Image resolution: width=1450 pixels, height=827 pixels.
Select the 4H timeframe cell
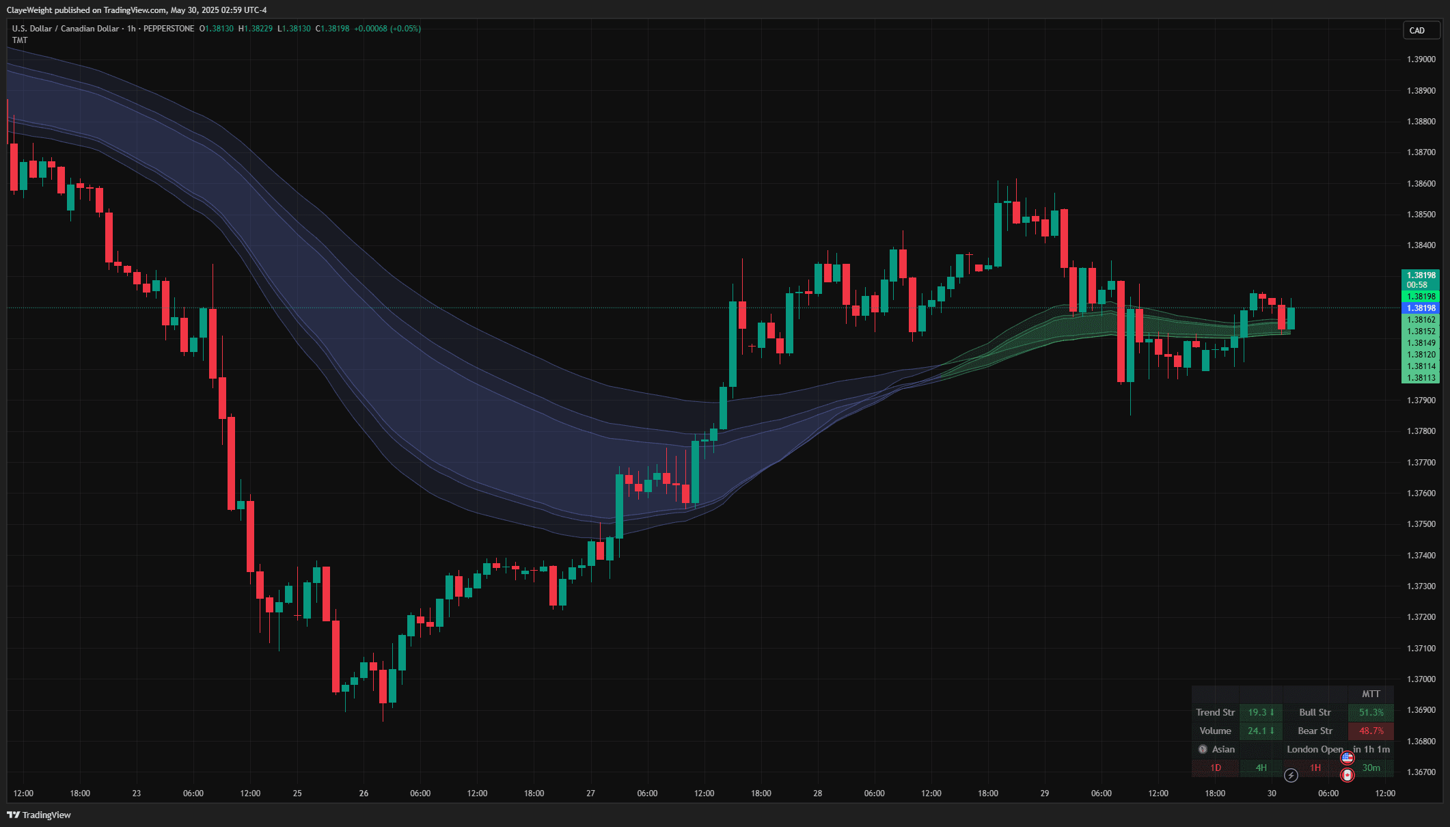coord(1261,767)
